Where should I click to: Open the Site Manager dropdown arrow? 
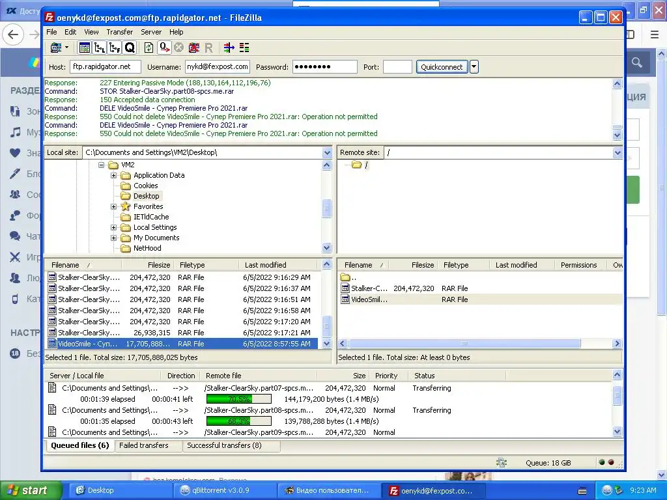point(67,47)
